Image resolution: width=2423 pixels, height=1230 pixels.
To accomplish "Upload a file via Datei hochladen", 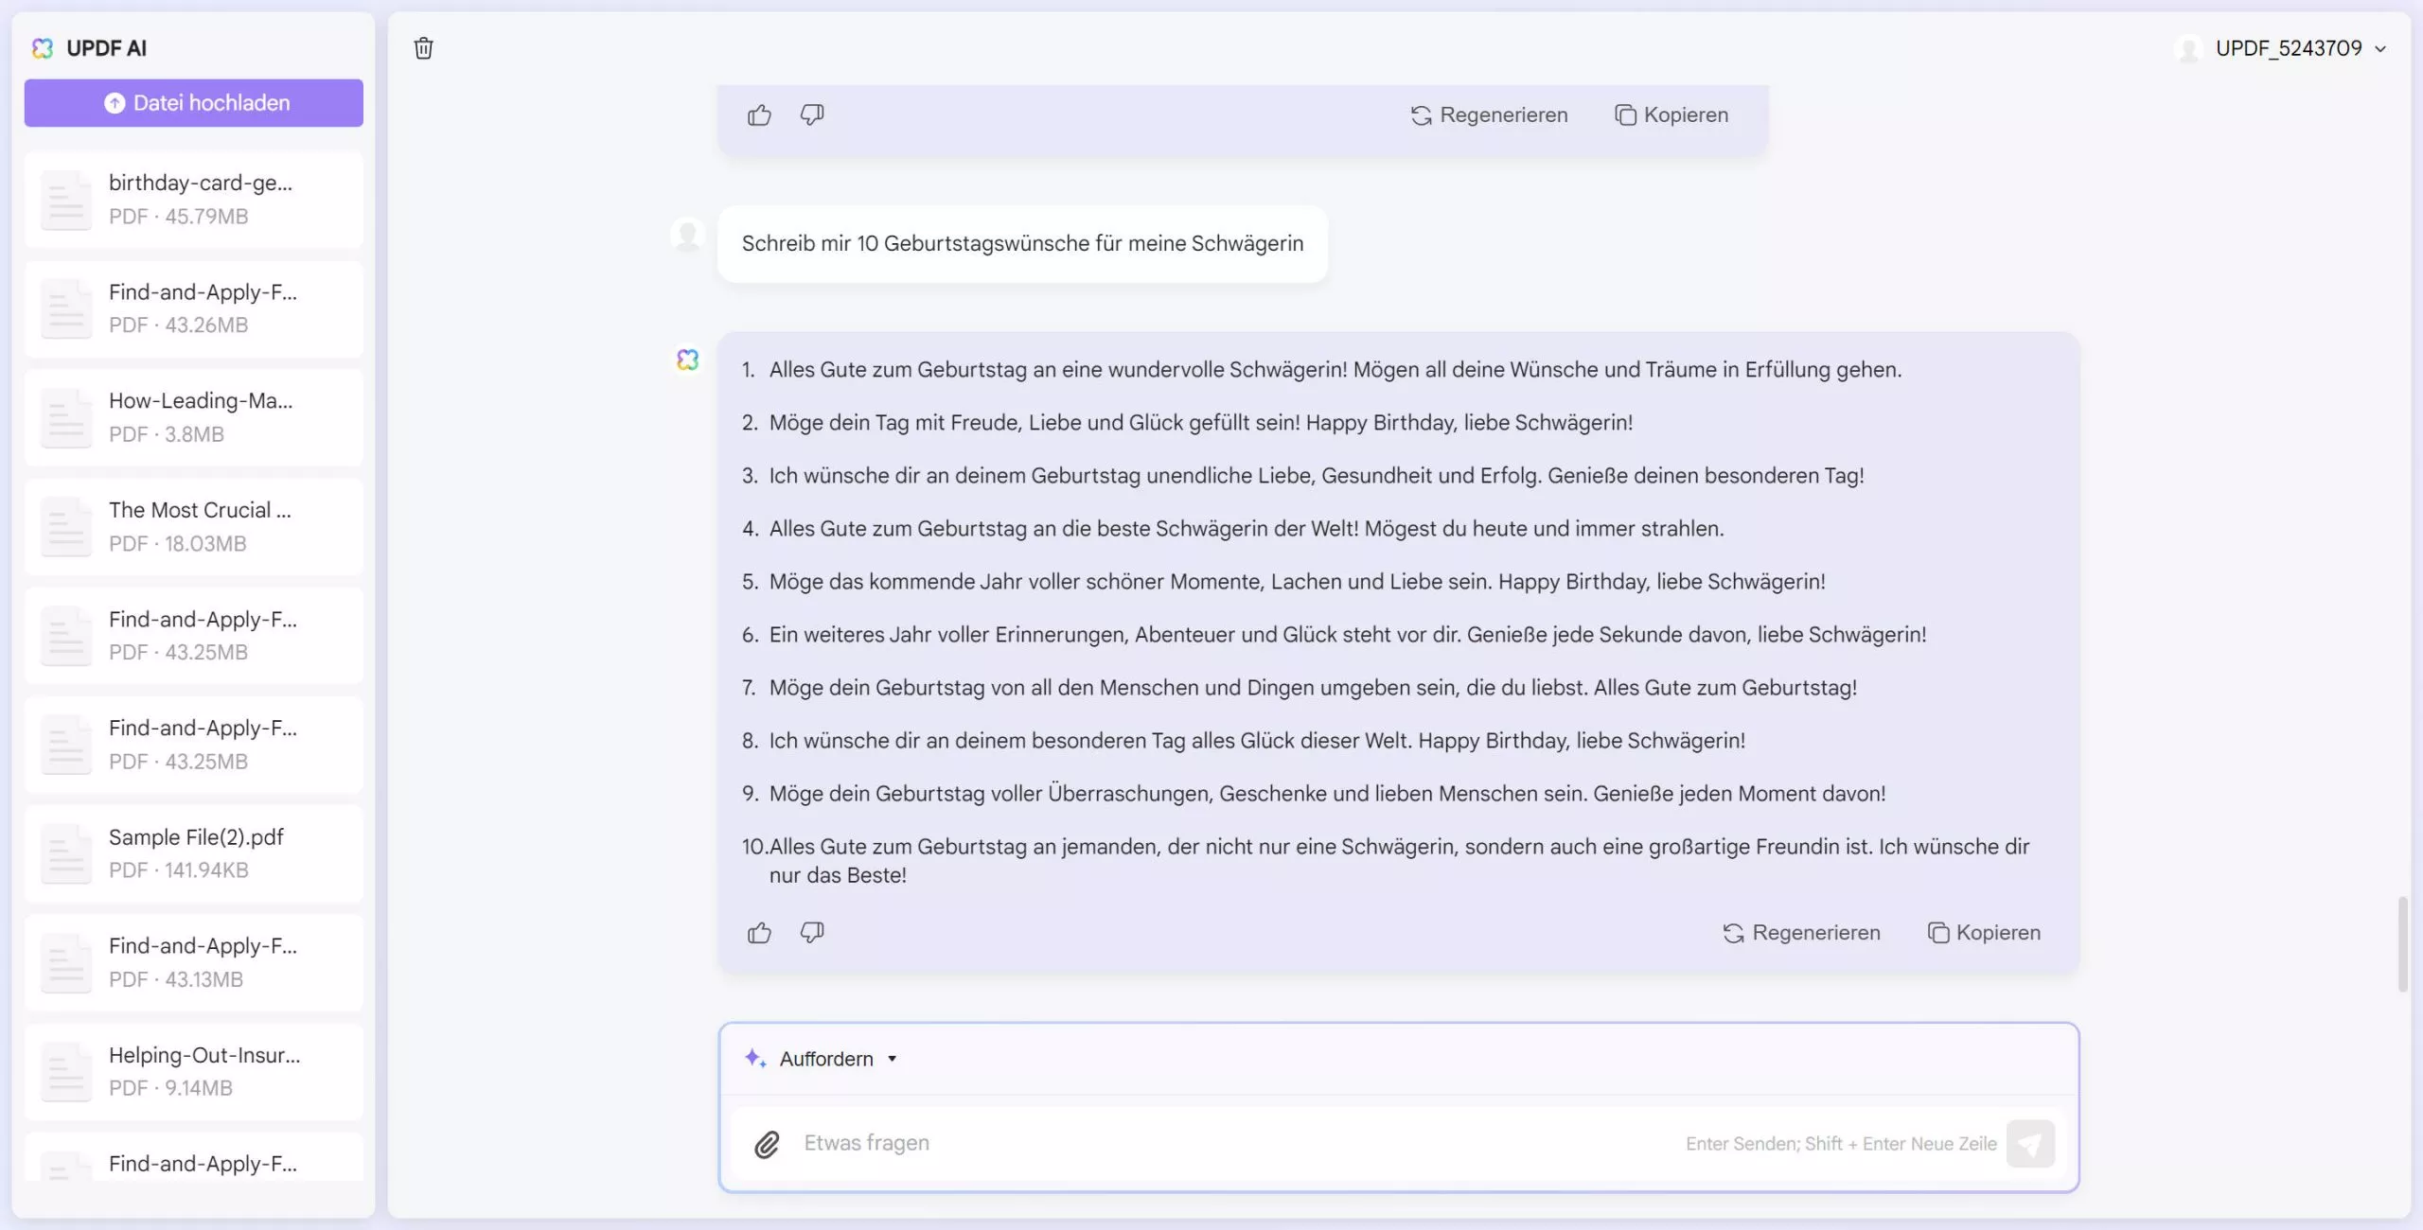I will pos(194,103).
